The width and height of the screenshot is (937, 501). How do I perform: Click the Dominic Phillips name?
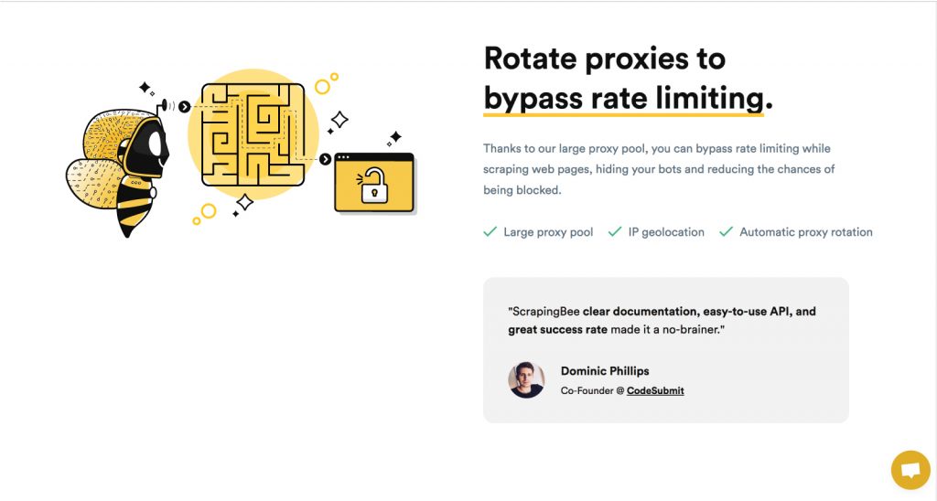pos(605,371)
